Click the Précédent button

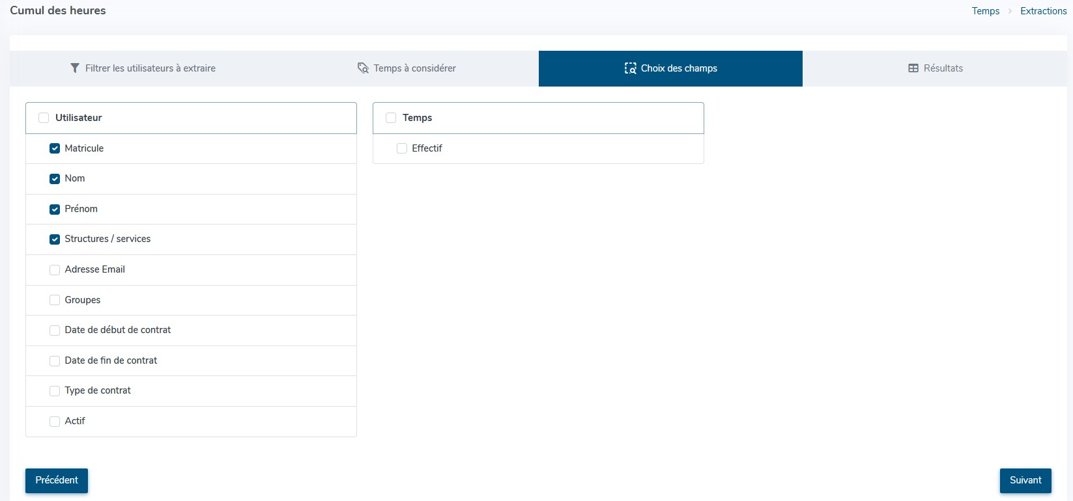tap(57, 480)
